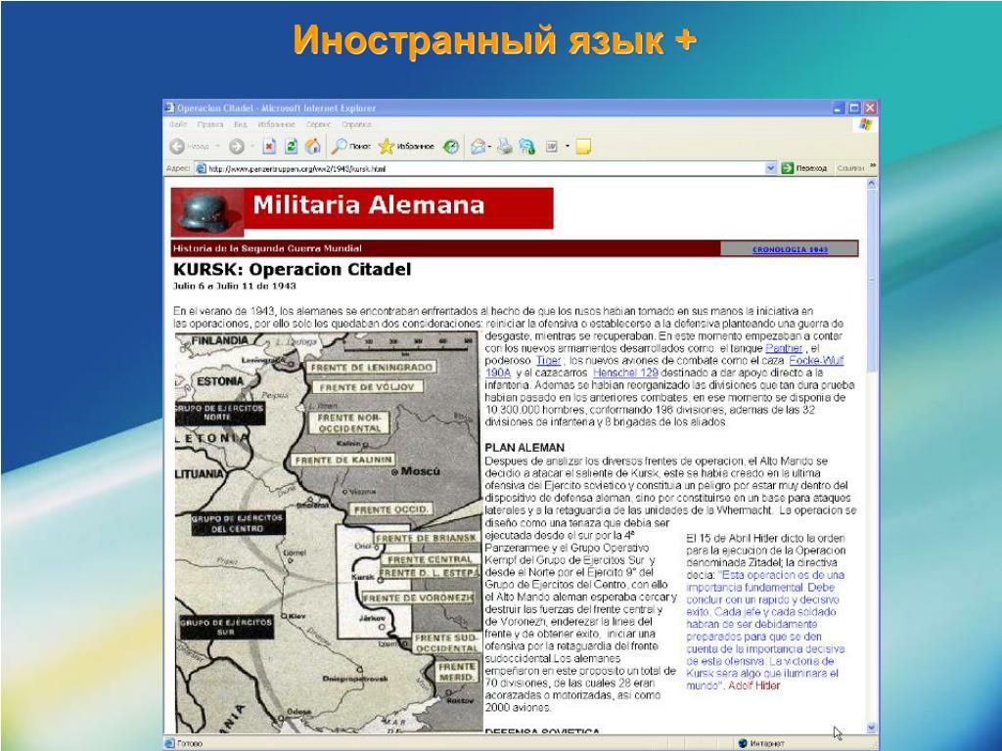Click the Windows flag logo throbber
Screen dimensions: 1002x751
865,124
